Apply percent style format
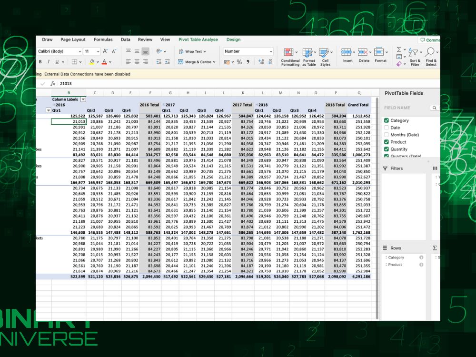Screen dimensions: 476x357 (239, 62)
